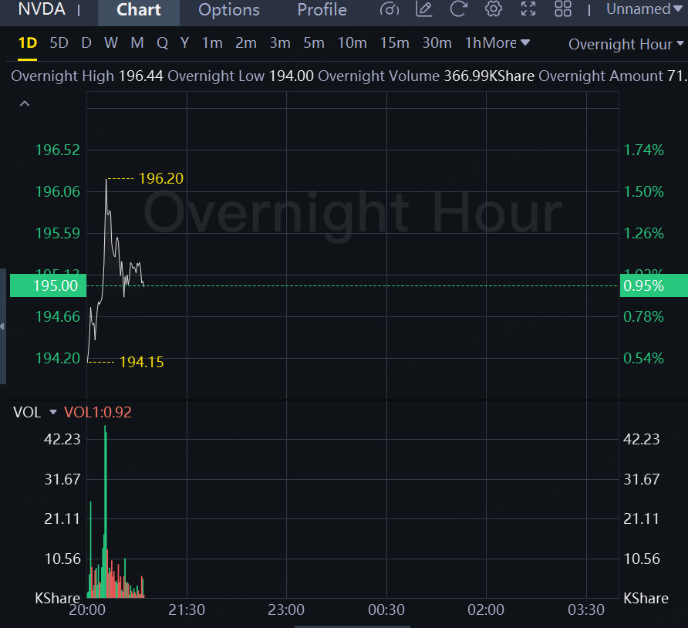
Task: Select the 1D timeframe
Action: point(28,43)
